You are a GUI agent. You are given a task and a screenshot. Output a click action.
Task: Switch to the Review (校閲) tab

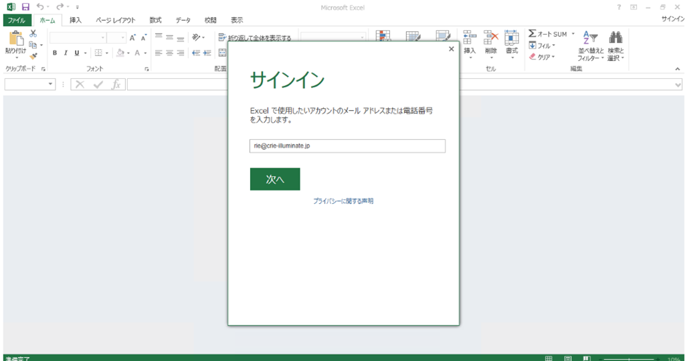pyautogui.click(x=211, y=20)
